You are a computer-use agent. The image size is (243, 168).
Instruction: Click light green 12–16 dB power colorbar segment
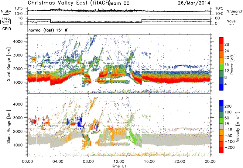click(221, 67)
